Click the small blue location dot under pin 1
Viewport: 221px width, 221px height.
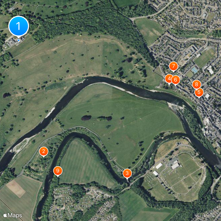click(19, 40)
